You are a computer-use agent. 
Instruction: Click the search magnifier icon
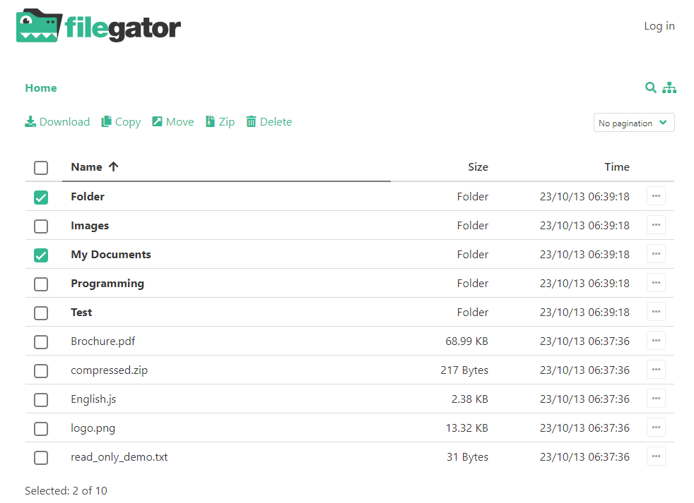651,87
